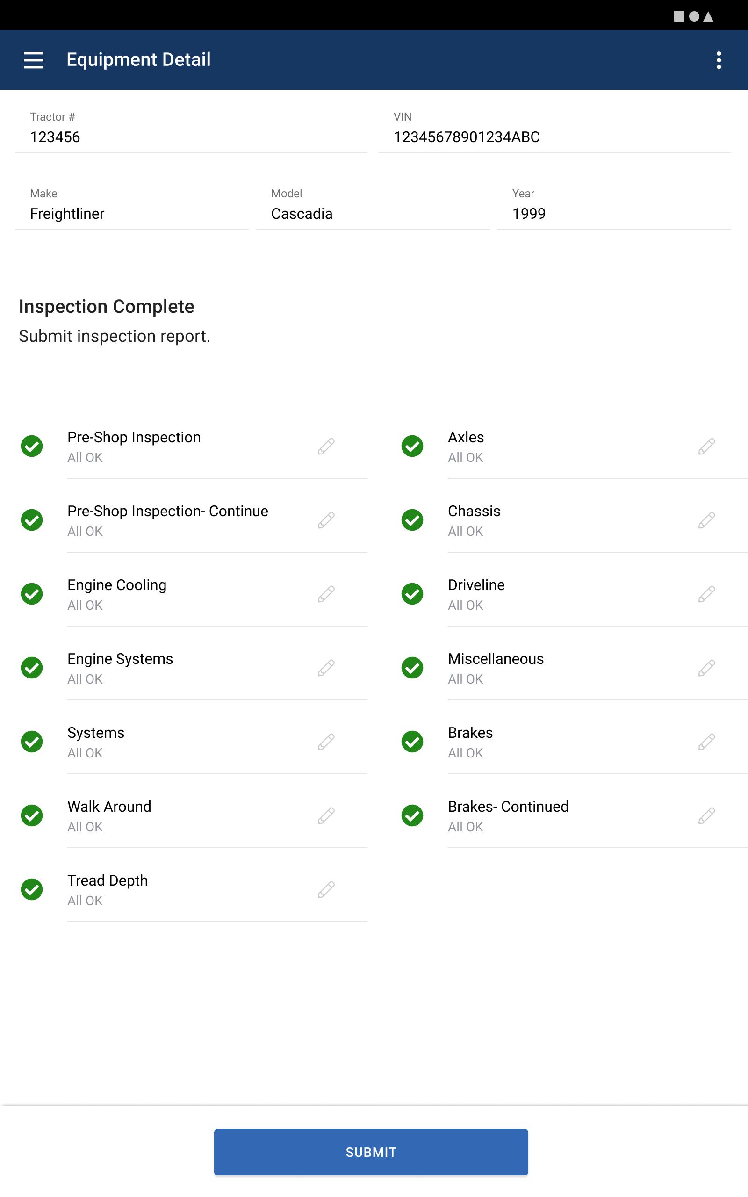Viewport: 748px width, 1197px height.
Task: Click the green checkmark beside Engine Systems
Action: [32, 668]
